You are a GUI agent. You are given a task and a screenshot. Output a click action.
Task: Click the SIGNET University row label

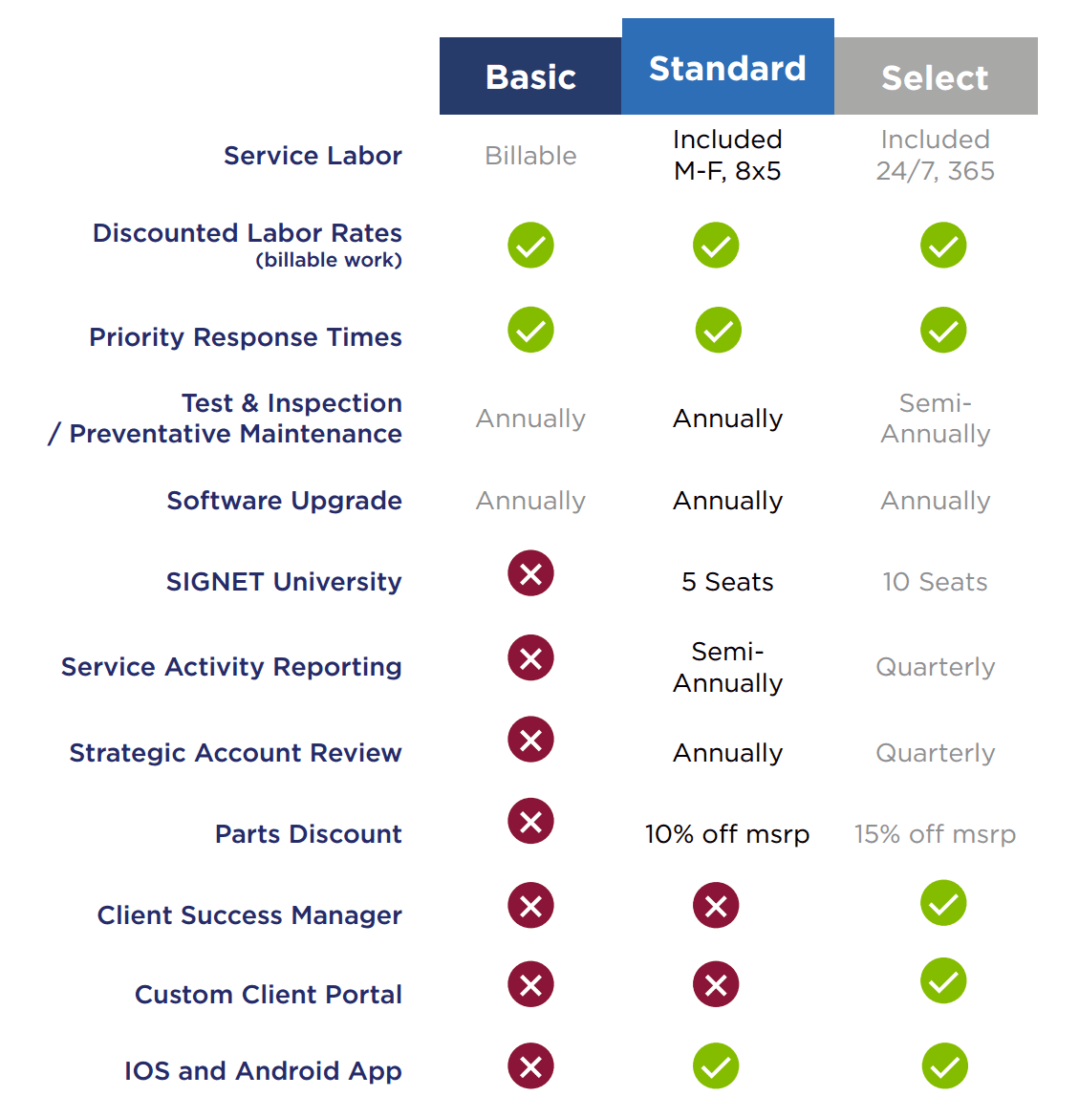[x=284, y=582]
